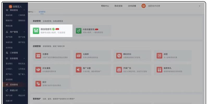Open 流量分析 in sidebar
Image resolution: width=207 pixels, height=104 pixels.
coord(9,101)
